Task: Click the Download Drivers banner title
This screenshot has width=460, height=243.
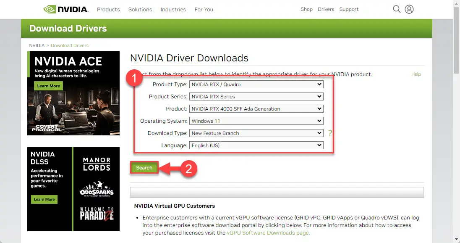Action: pyautogui.click(x=68, y=29)
